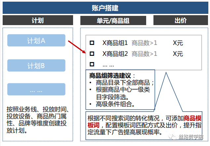Select the 出价 column header

coord(181,20)
